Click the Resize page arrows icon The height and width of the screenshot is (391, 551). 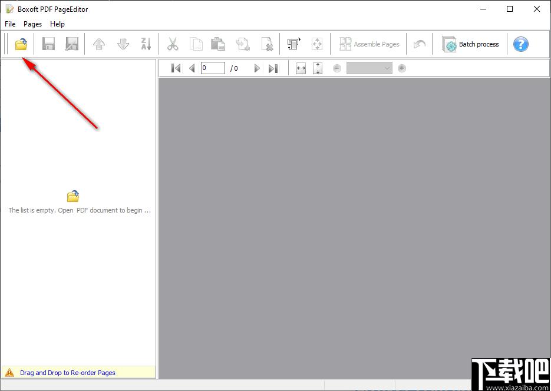[317, 44]
